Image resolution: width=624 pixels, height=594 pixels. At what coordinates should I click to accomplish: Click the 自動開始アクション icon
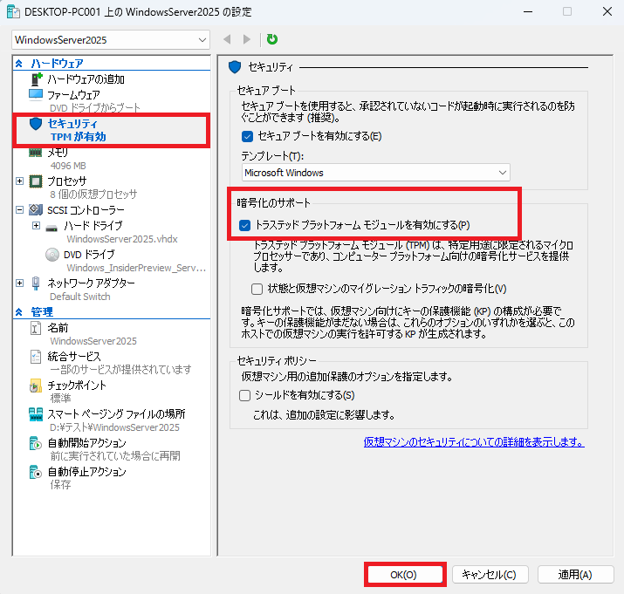click(x=36, y=443)
